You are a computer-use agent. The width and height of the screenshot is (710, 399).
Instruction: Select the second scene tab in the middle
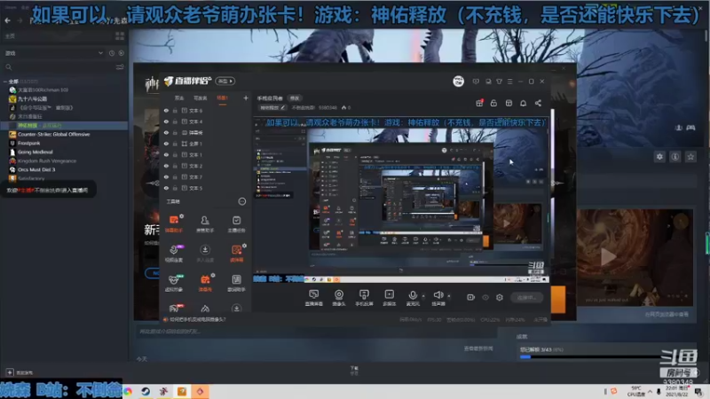[x=201, y=98]
